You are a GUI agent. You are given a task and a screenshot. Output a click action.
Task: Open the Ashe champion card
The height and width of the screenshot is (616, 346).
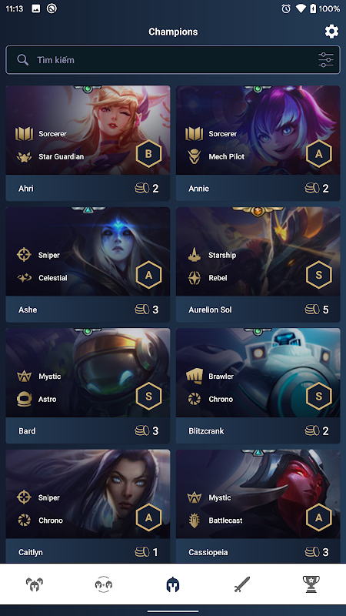click(x=88, y=265)
